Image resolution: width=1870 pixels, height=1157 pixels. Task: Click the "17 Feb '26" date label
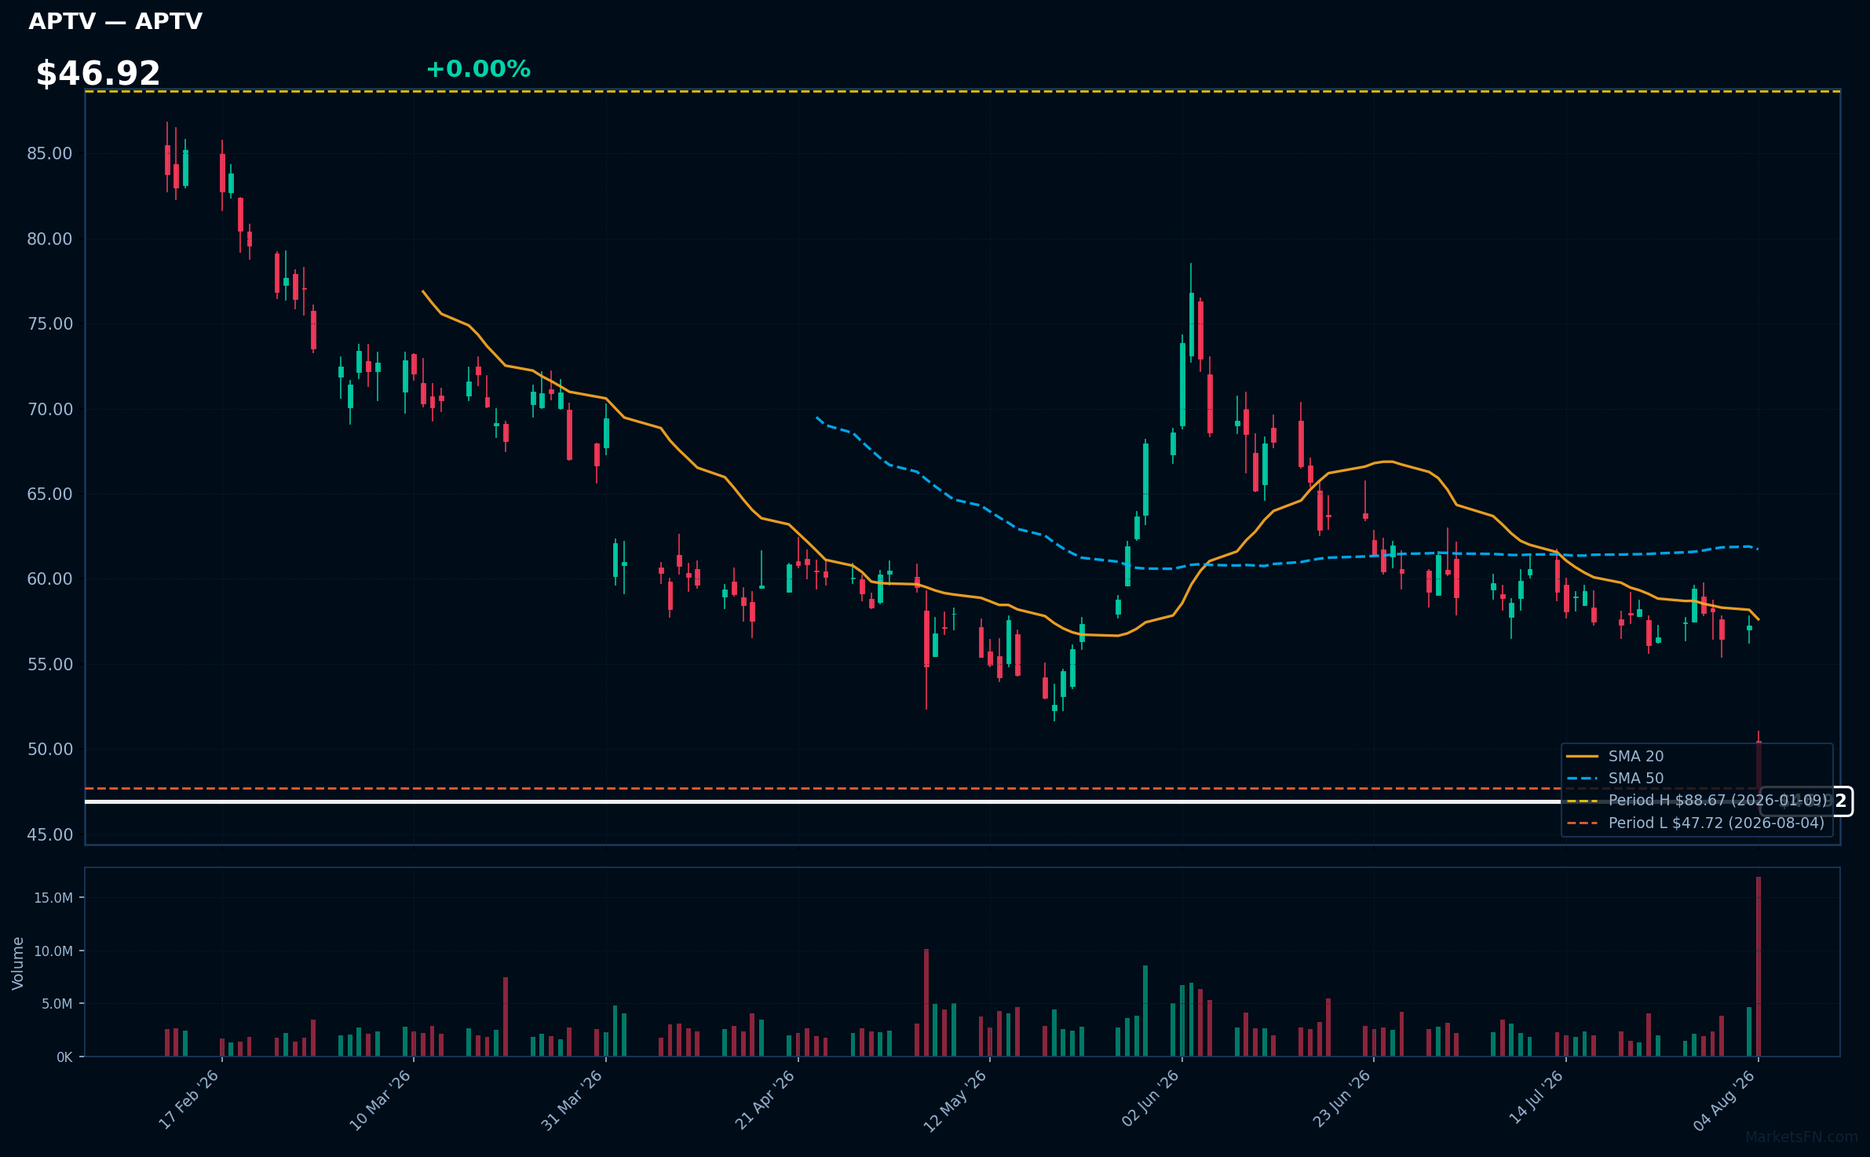189,1100
